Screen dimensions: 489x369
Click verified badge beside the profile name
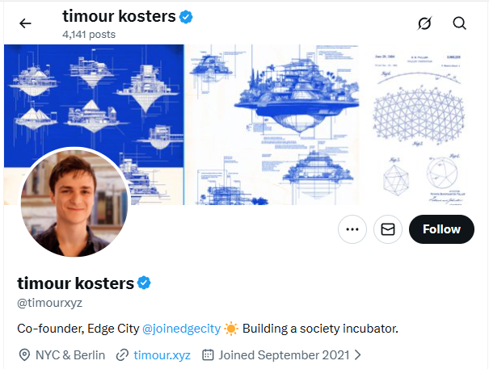[x=144, y=283]
